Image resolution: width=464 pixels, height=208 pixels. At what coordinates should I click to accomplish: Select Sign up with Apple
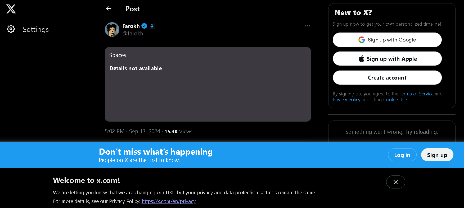pos(387,58)
